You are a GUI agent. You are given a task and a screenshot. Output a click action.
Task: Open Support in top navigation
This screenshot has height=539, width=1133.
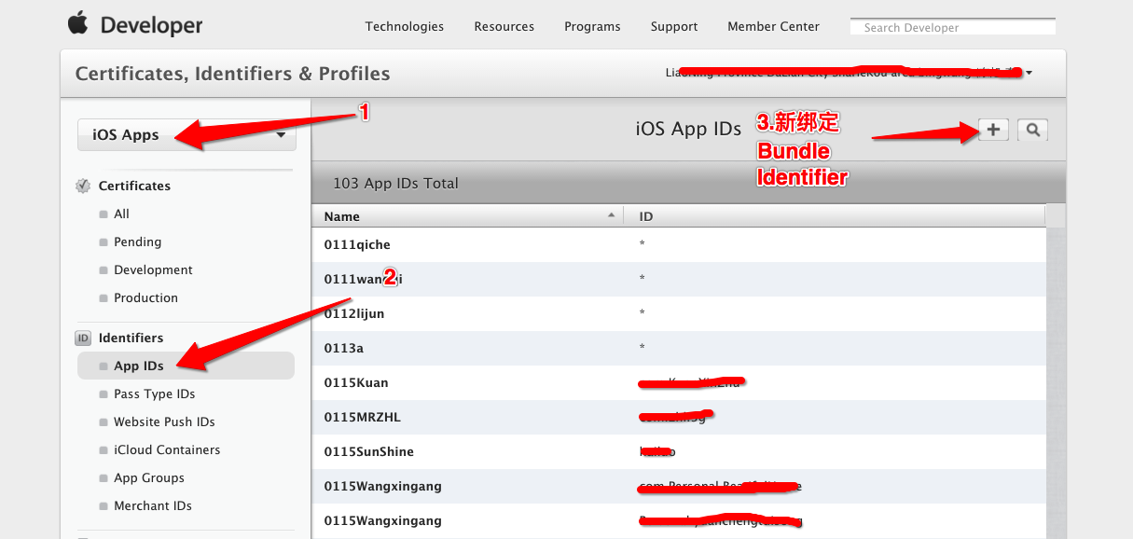tap(674, 26)
